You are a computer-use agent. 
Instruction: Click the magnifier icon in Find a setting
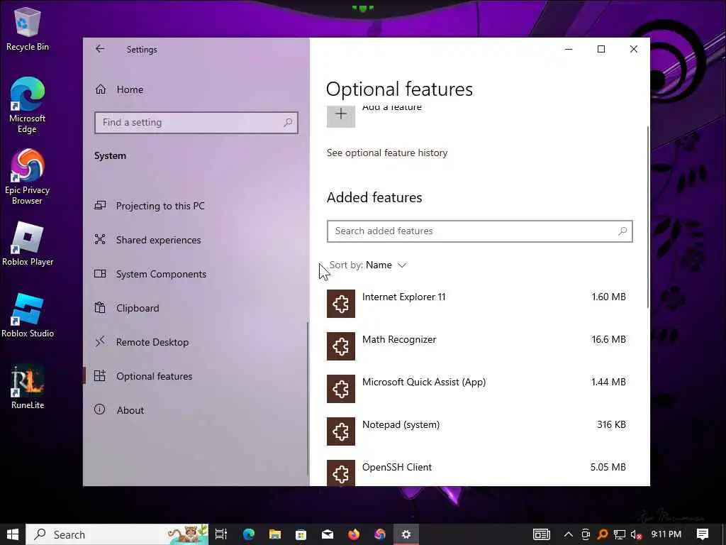(x=288, y=122)
